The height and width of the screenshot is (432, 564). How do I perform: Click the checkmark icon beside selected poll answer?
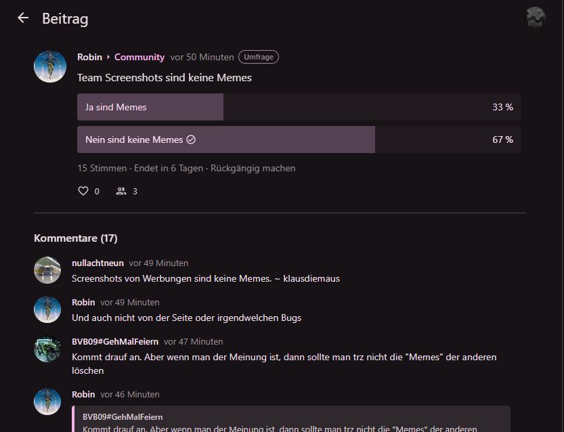click(x=191, y=139)
